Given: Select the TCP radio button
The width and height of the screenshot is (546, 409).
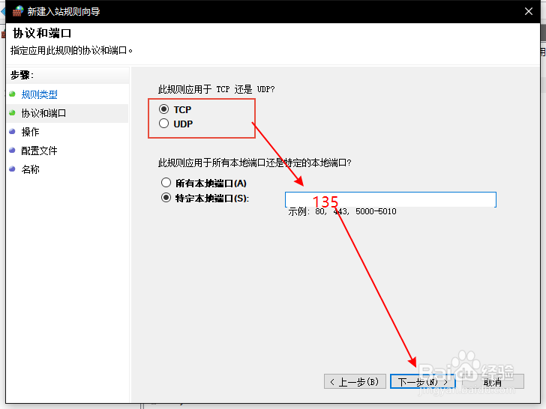Looking at the screenshot, I should point(164,109).
